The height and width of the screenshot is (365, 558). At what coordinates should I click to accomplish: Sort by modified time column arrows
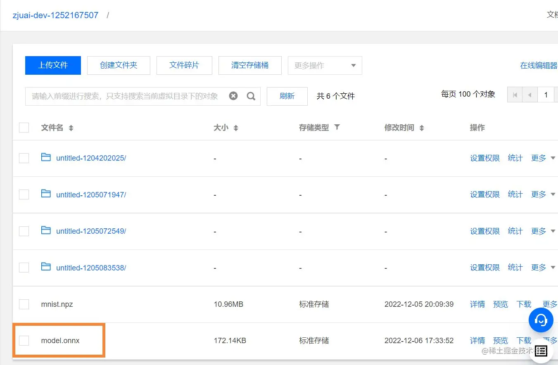(422, 128)
